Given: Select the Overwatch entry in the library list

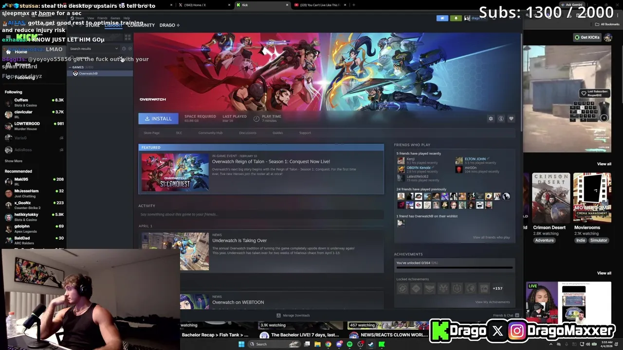Looking at the screenshot, I should pos(100,73).
